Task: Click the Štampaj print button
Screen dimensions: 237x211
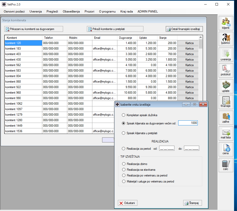Action: tap(192, 203)
